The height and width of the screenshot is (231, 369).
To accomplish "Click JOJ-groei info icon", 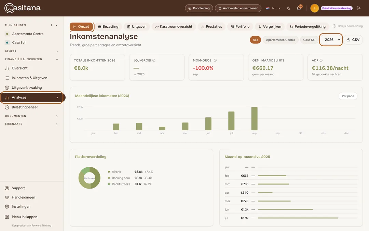I will tap(154, 60).
